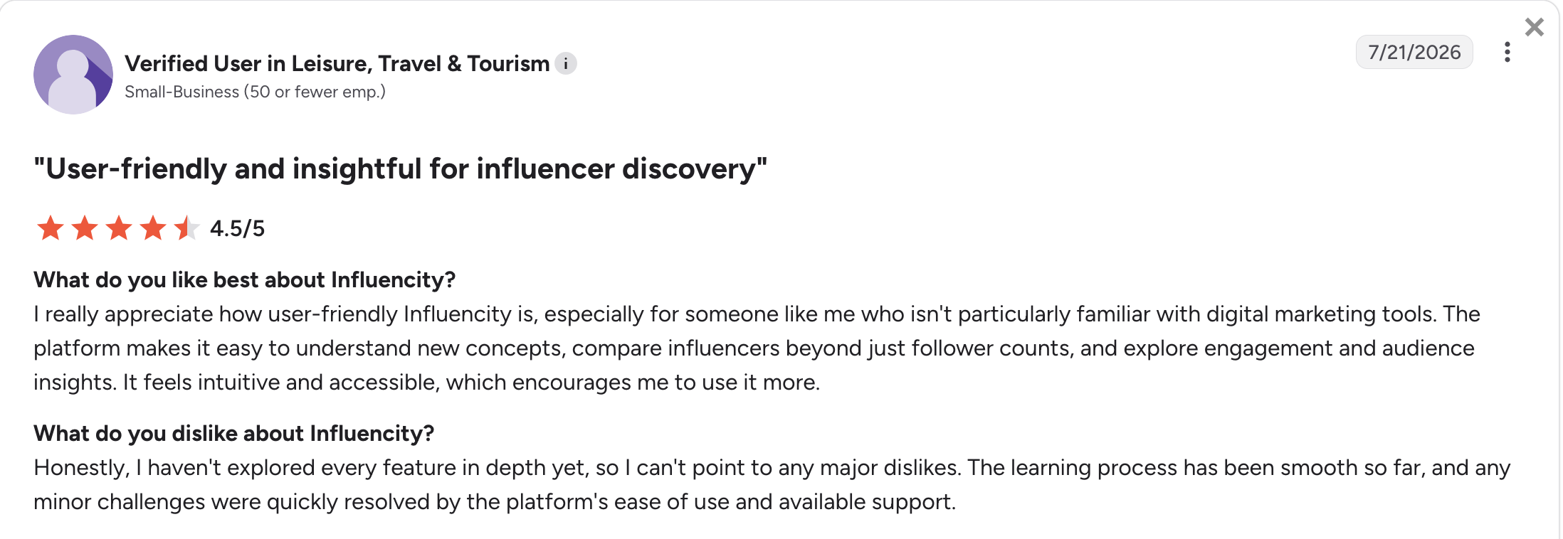Click the purple reviewer avatar
The image size is (1563, 539).
[x=73, y=75]
